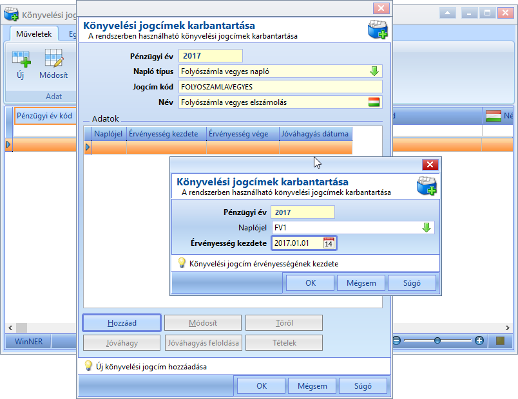Expand the Napló típus dropdown arrow
Viewport: 518px width, 399px height.
pyautogui.click(x=374, y=71)
